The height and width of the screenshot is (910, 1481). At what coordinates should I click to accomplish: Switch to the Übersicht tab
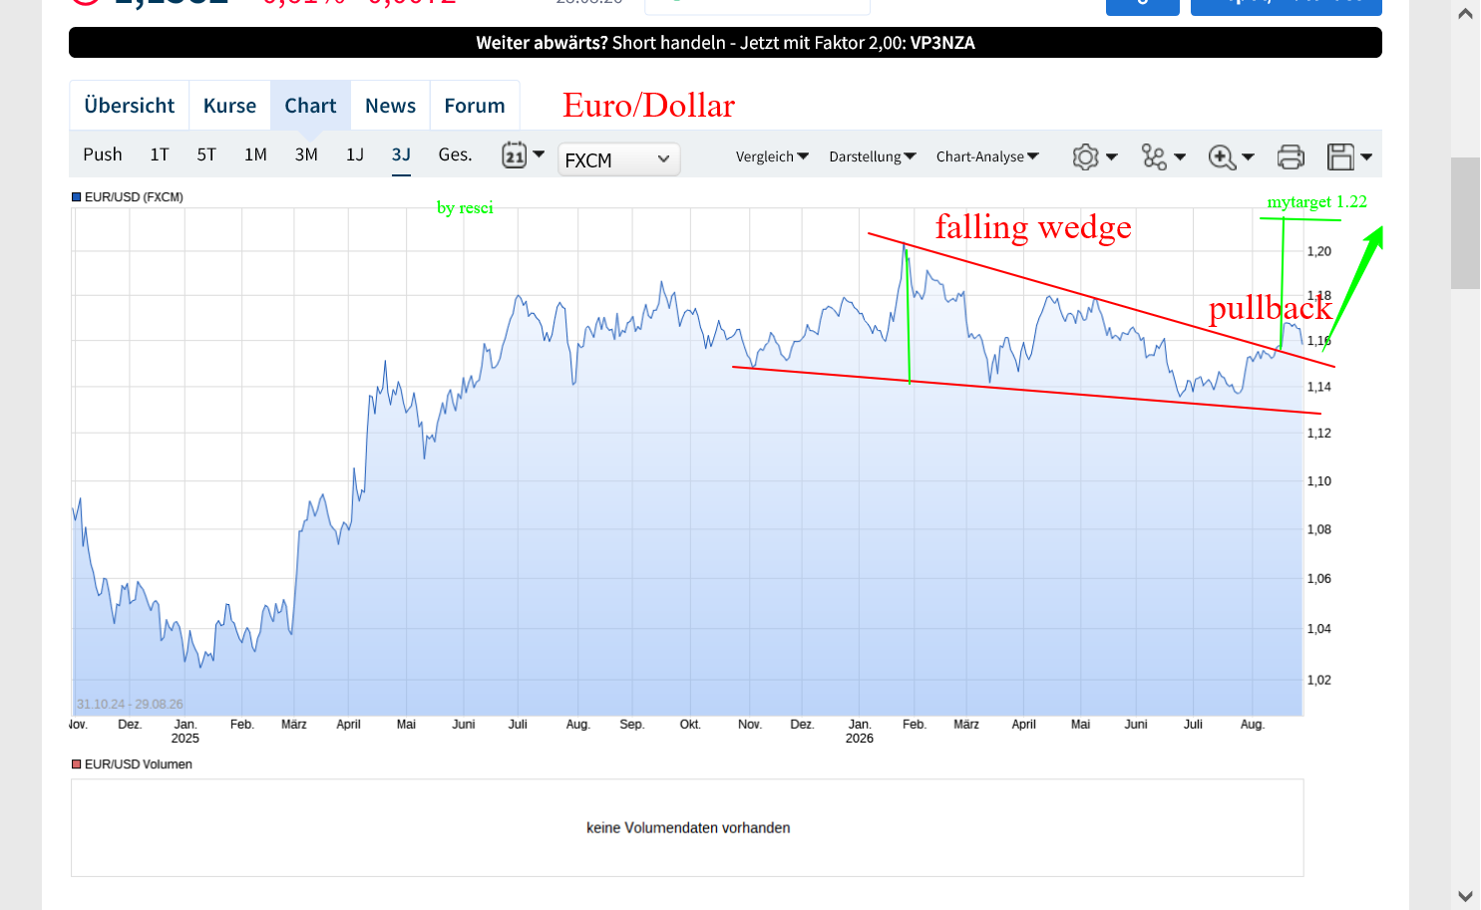click(130, 106)
